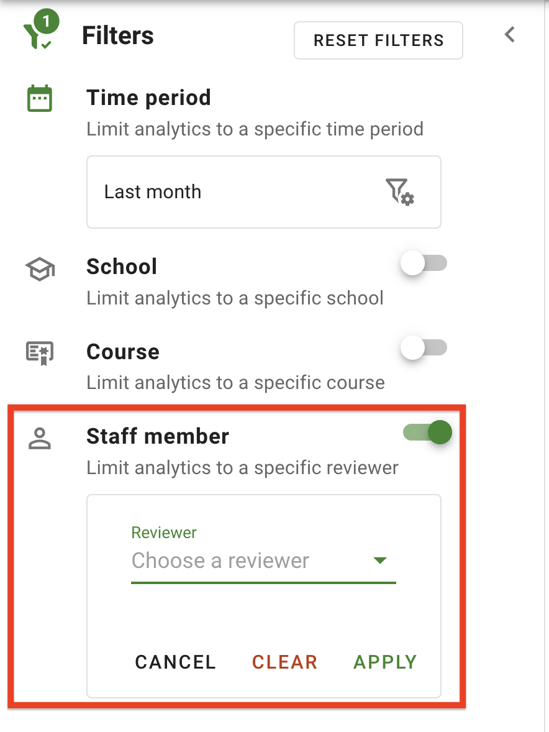Collapse the Filters panel with chevron
The width and height of the screenshot is (549, 732).
[x=510, y=35]
